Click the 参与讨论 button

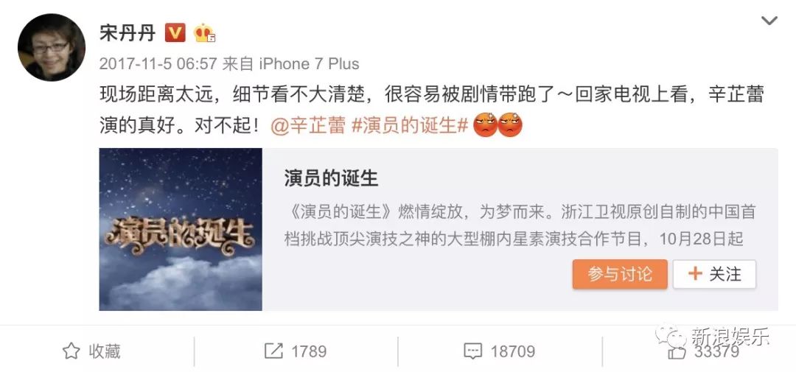point(620,275)
